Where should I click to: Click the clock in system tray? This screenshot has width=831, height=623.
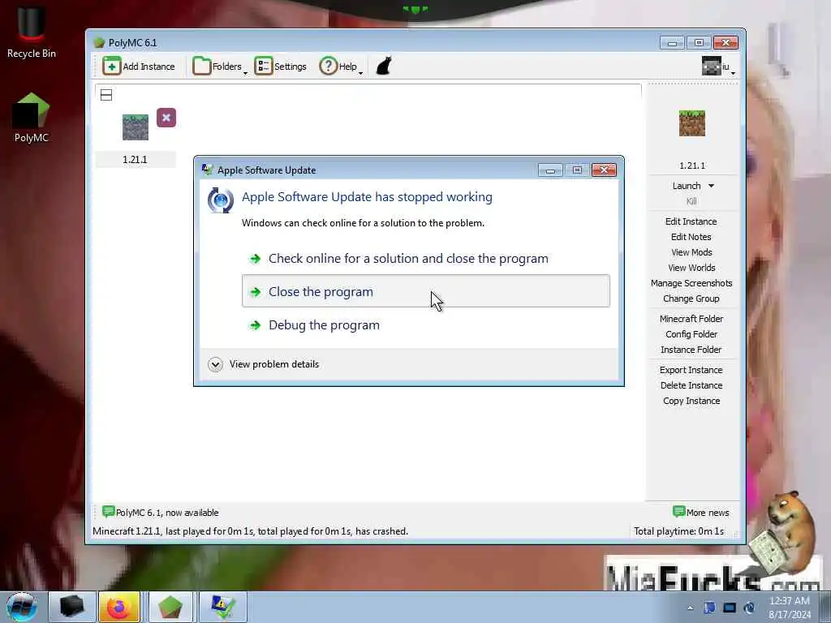[x=790, y=608]
